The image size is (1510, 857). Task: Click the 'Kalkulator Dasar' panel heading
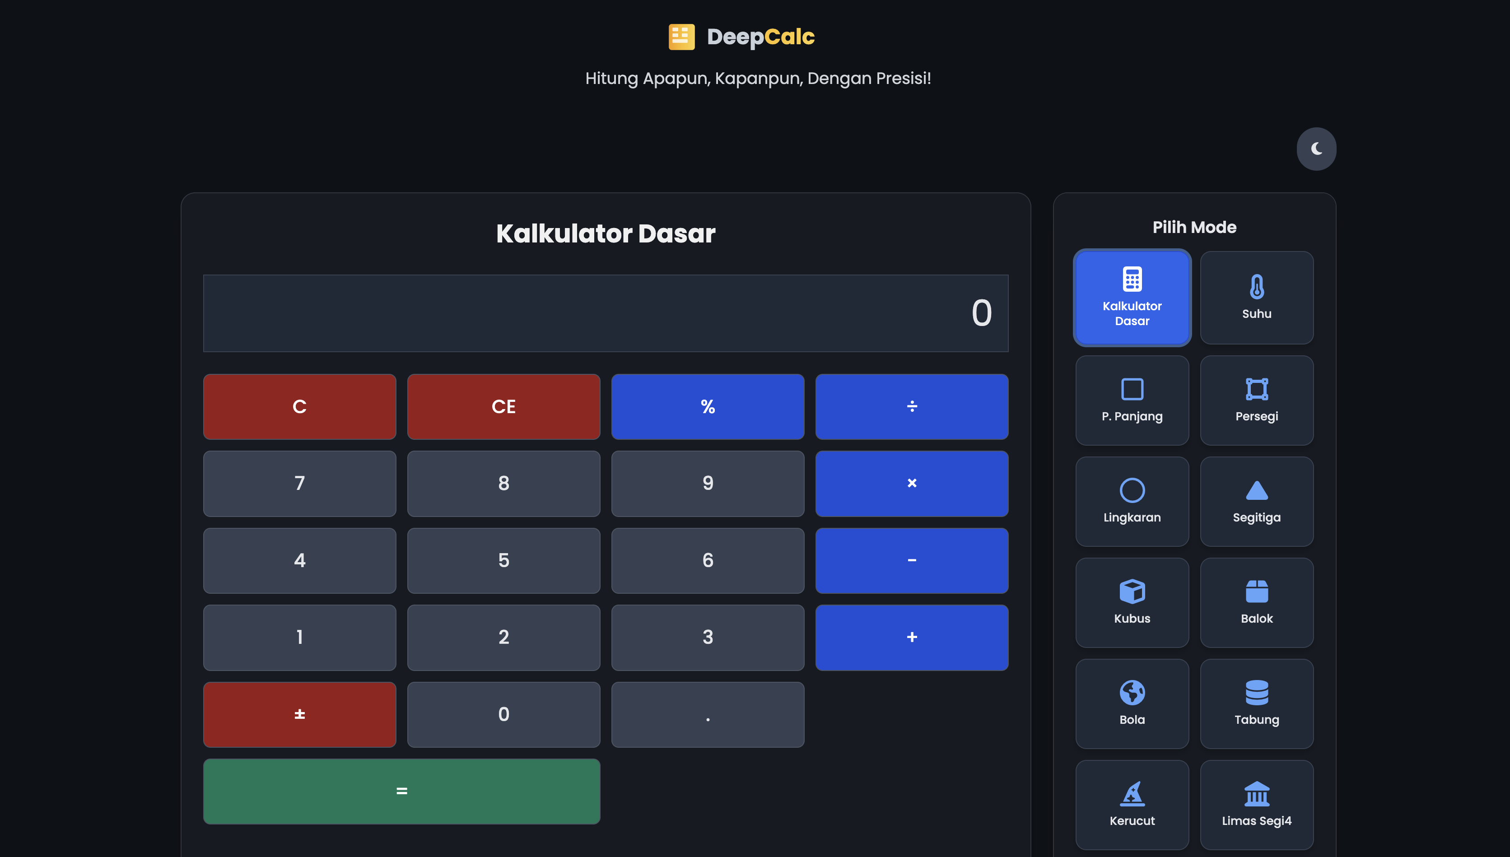[606, 234]
